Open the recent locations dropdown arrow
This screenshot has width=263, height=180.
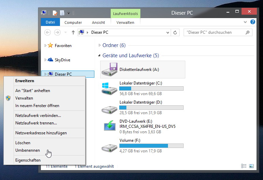pos(66,32)
